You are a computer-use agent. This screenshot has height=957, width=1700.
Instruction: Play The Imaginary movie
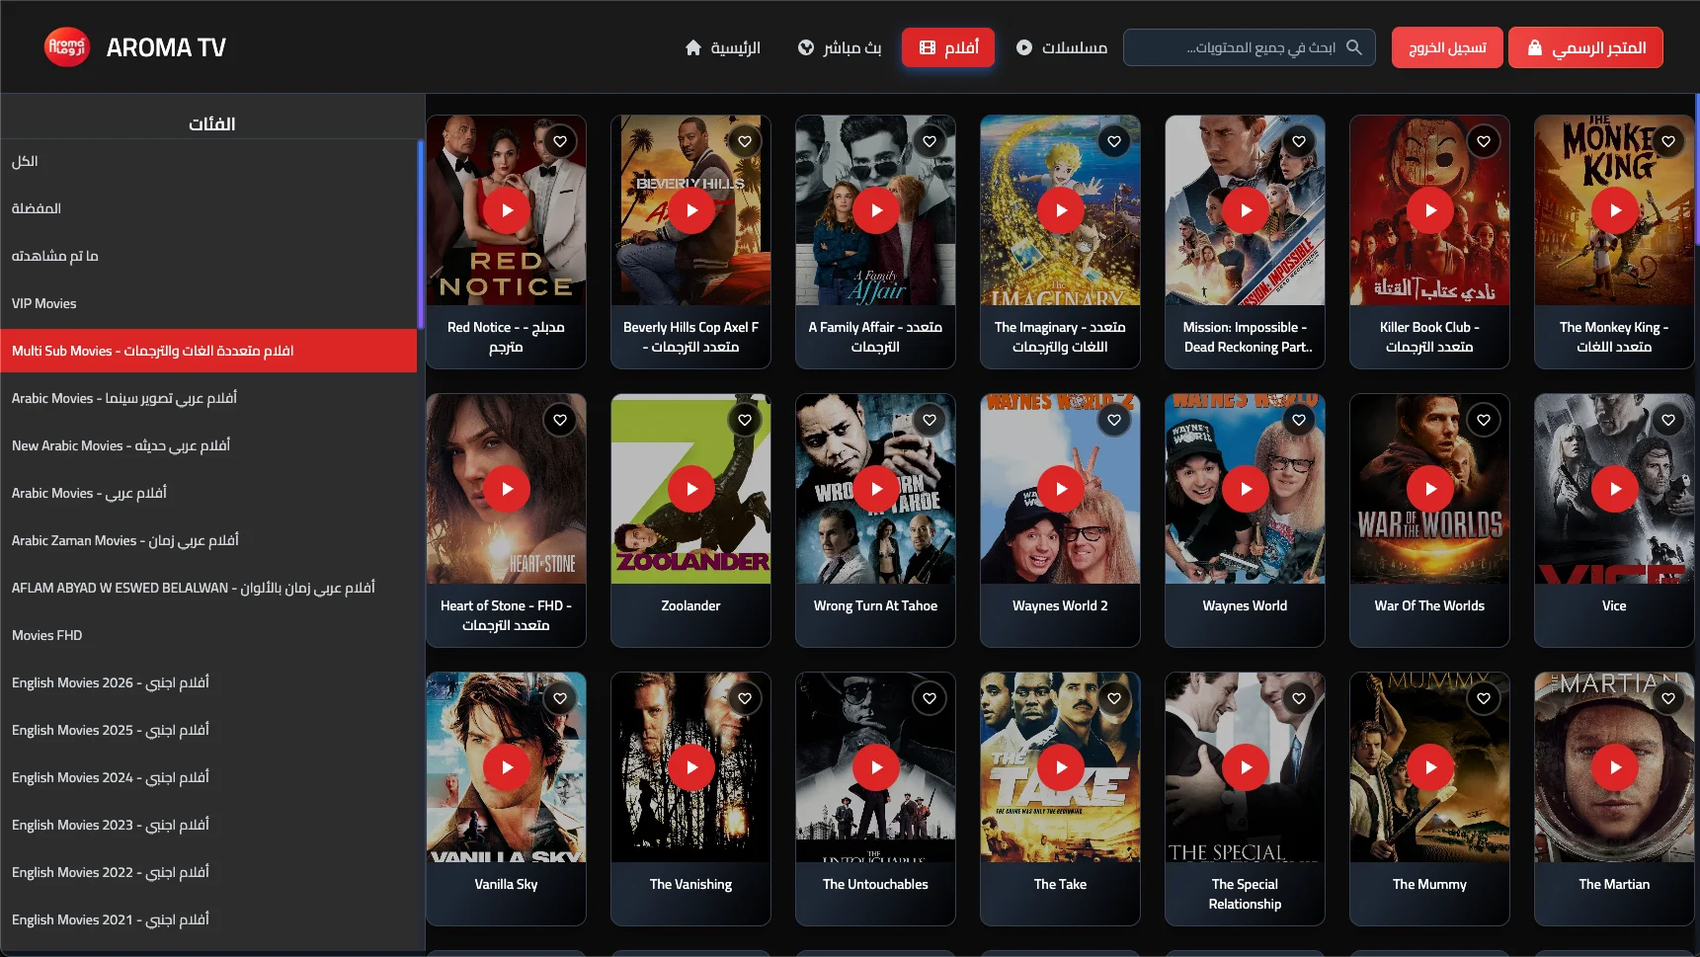pos(1061,210)
